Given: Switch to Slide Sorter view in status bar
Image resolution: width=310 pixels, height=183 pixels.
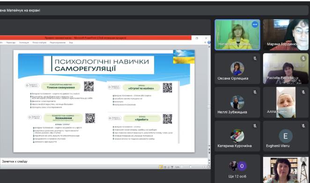Looking at the screenshot, I should (x=165, y=167).
